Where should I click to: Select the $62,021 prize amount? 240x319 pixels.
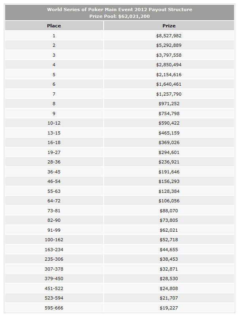pos(169,230)
